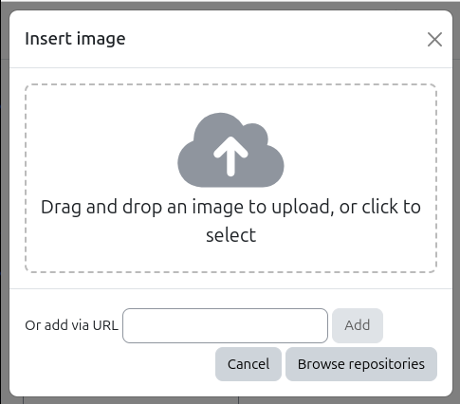Cancel the image insertion
The image size is (460, 404).
coord(248,364)
